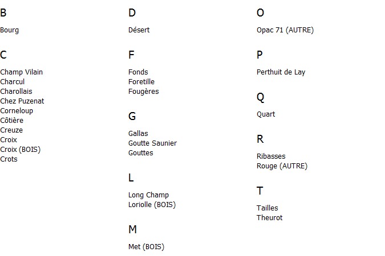Viewport: 385px width, 256px height.
Task: Open Perthuit de Lay link
Action: point(281,72)
